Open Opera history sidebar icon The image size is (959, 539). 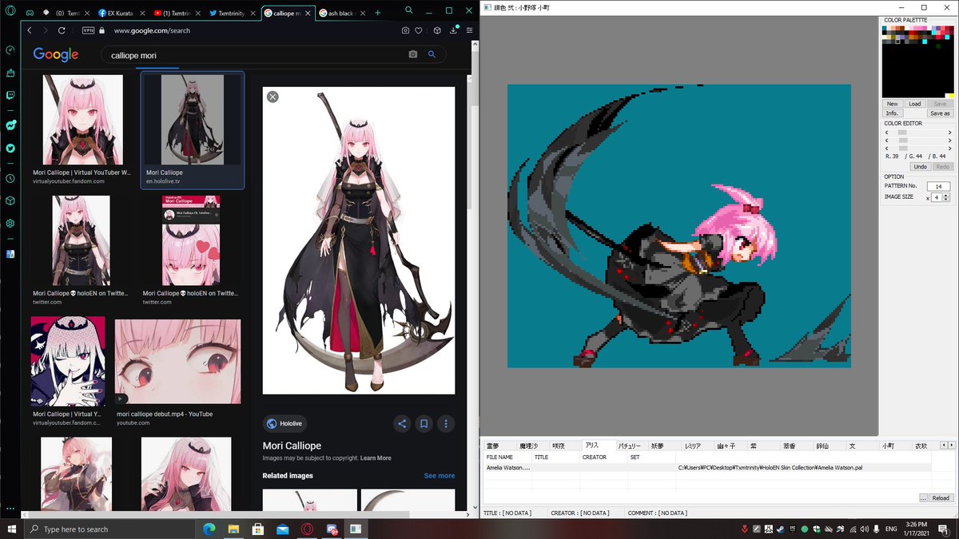(10, 179)
